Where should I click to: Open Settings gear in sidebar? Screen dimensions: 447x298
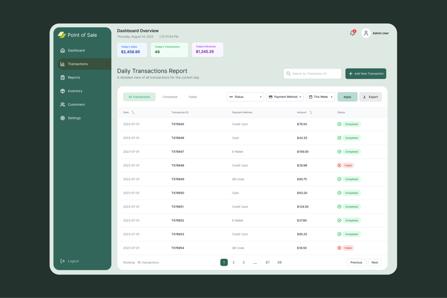63,118
